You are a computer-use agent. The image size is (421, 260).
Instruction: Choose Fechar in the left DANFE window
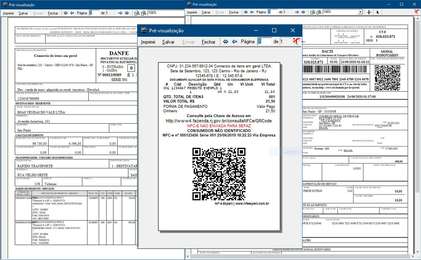click(x=53, y=13)
